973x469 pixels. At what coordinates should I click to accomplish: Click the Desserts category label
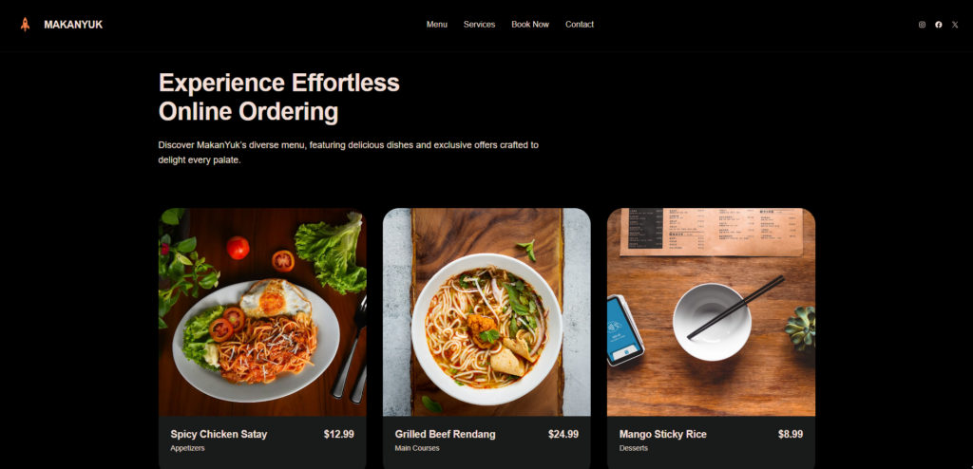[x=634, y=448]
